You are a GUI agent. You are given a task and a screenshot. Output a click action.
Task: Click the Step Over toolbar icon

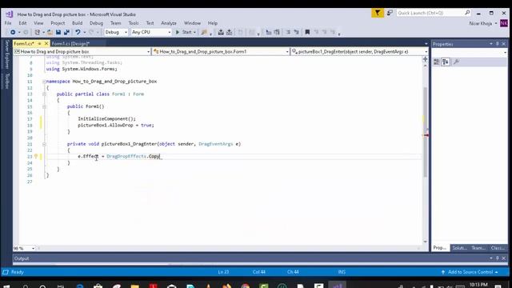click(230, 32)
